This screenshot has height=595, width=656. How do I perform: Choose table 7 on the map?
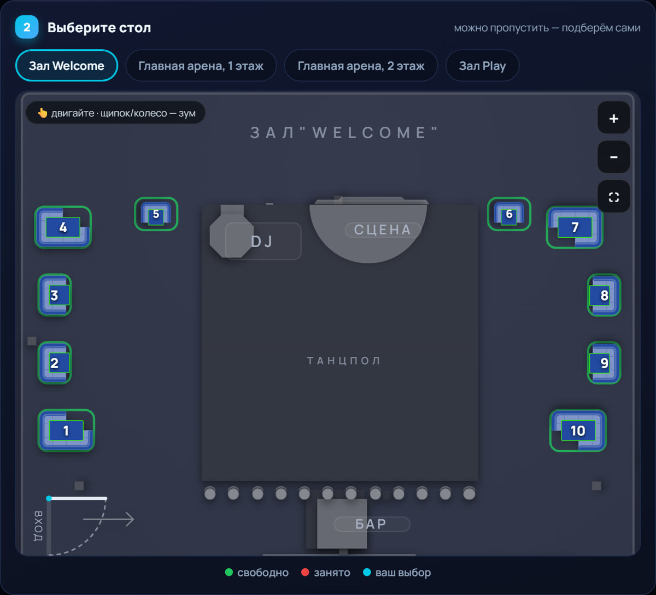[575, 227]
